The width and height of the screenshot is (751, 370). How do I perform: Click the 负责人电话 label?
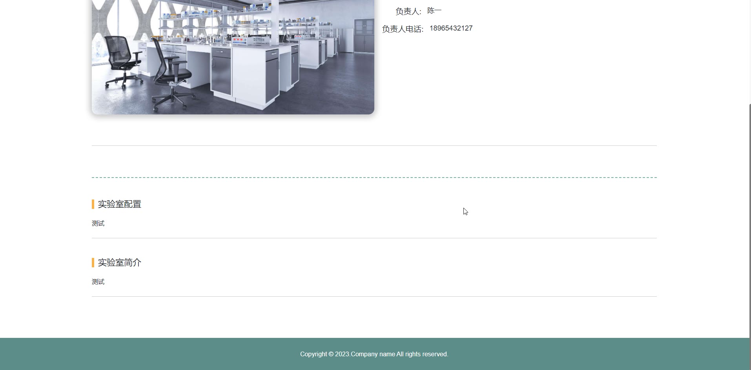pos(403,29)
